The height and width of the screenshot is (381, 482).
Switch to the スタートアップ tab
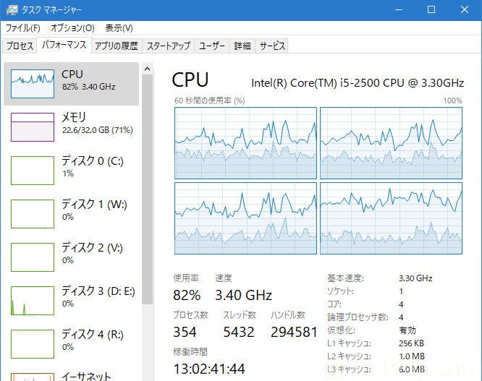point(168,46)
